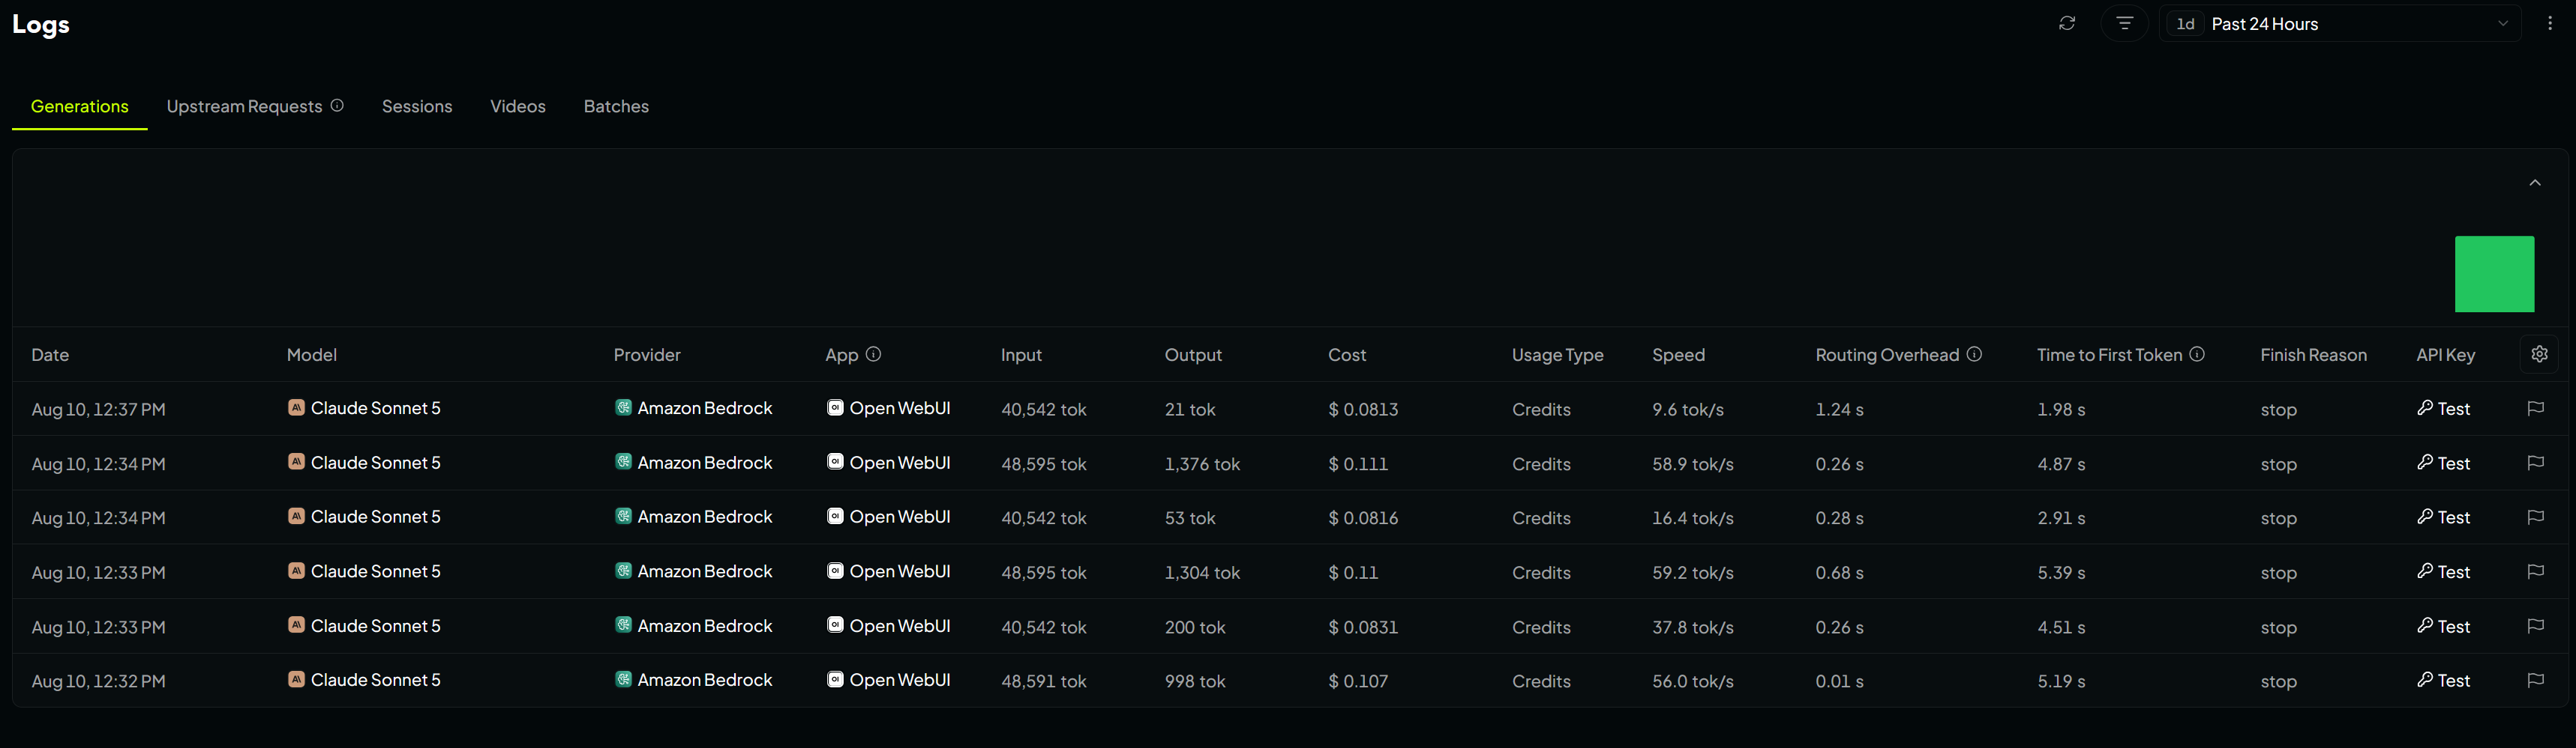Open the Sessions tab
The width and height of the screenshot is (2576, 748).
tap(417, 106)
